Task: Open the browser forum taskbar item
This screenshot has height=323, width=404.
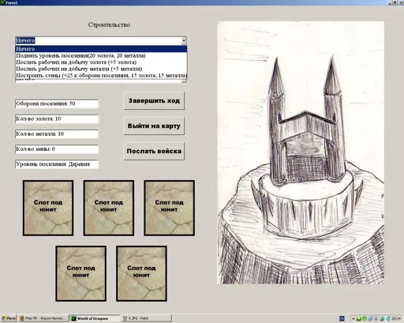Action: coord(43,318)
